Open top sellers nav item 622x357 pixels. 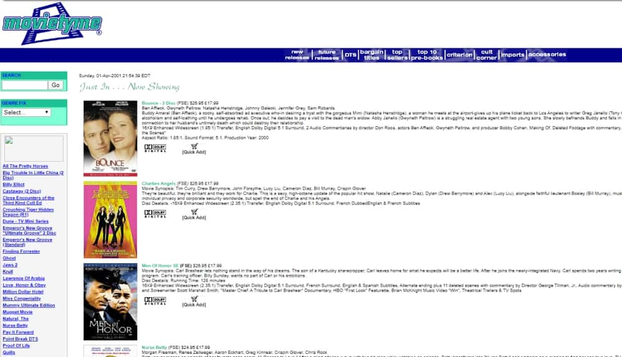point(397,55)
